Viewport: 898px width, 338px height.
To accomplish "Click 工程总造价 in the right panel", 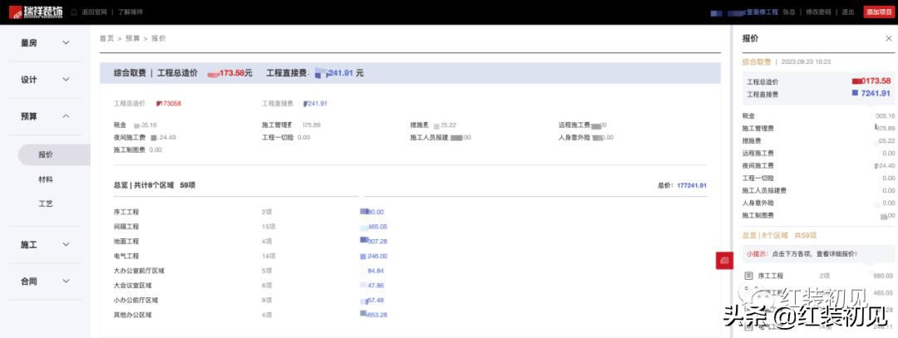I will (762, 81).
